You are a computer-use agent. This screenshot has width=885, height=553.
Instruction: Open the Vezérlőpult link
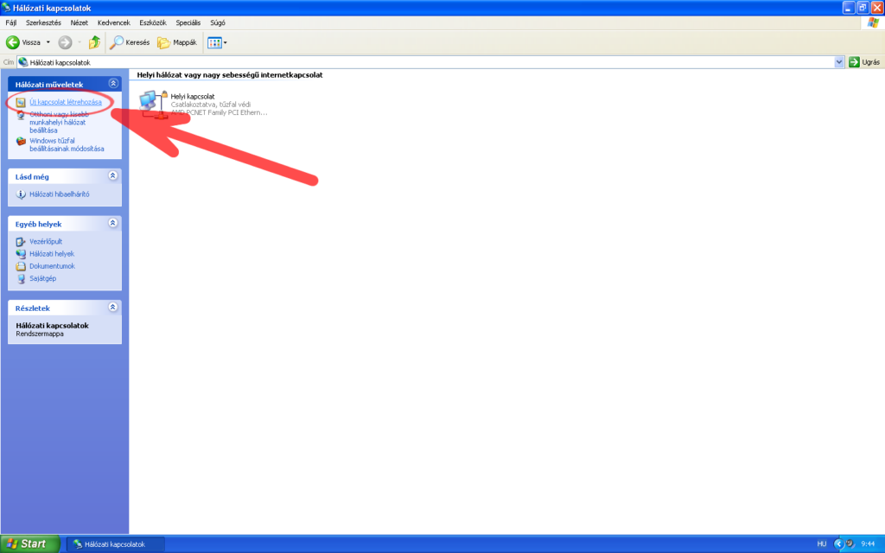click(x=46, y=242)
